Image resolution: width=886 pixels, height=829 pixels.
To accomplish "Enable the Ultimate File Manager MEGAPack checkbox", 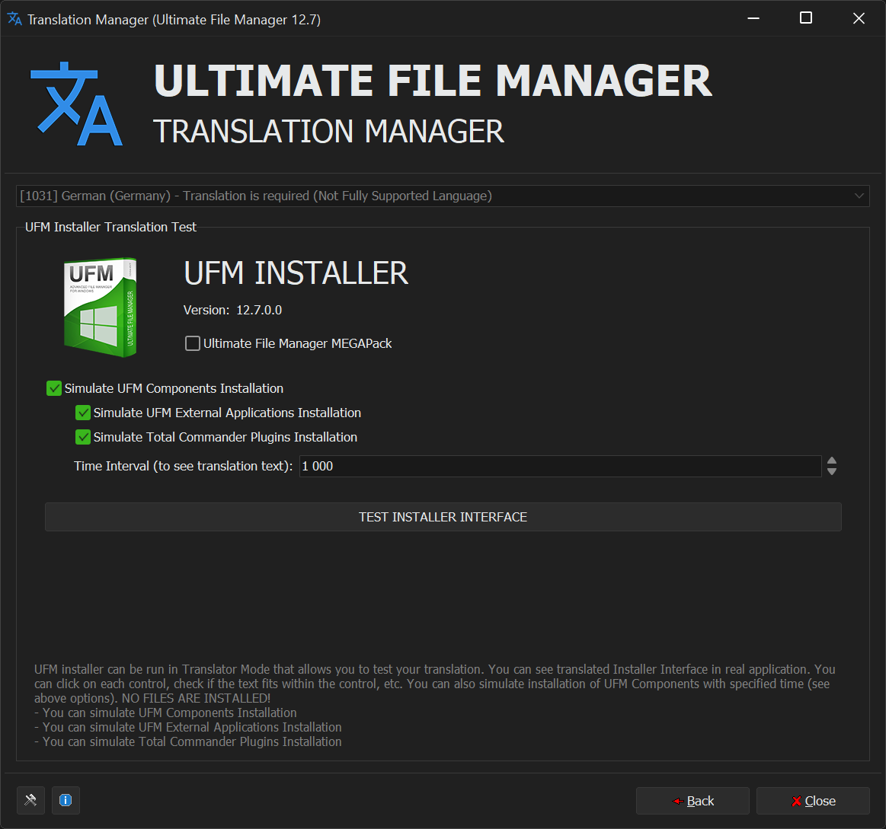I will coord(193,343).
